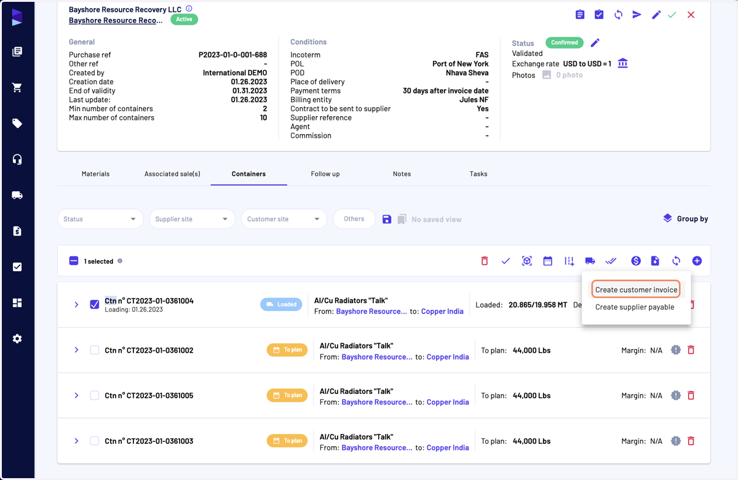
Task: Click the red X cancel icon
Action: [691, 15]
